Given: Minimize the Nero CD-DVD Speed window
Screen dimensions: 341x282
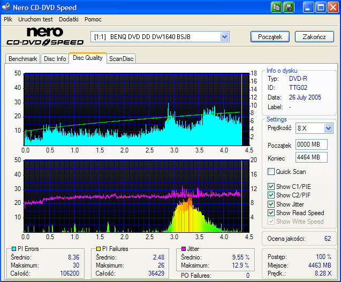Looking at the screenshot, I should point(308,7).
